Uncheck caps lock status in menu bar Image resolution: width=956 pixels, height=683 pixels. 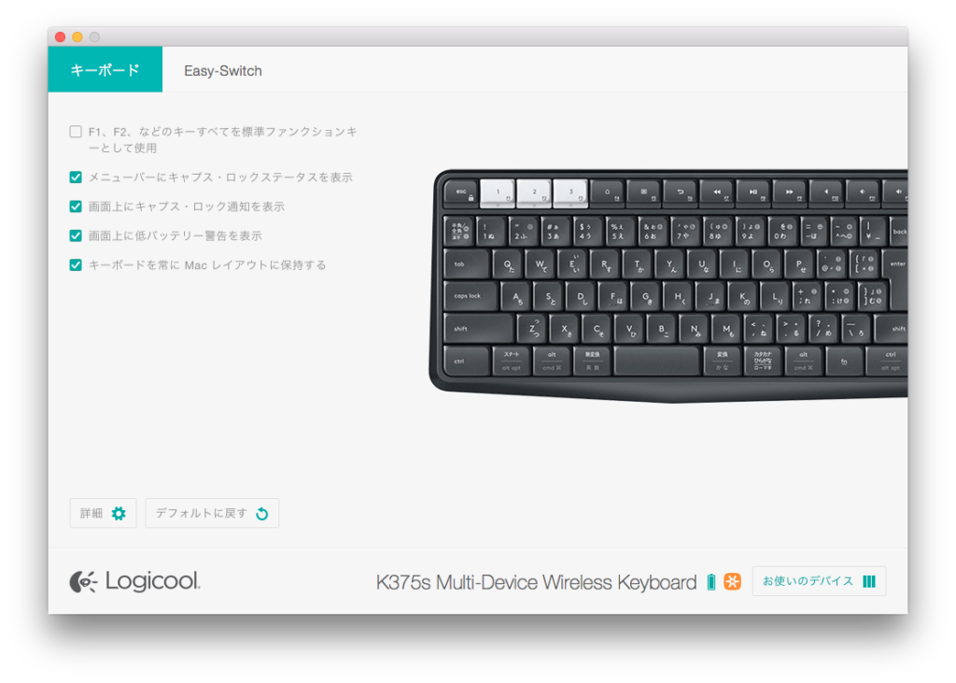(x=76, y=177)
